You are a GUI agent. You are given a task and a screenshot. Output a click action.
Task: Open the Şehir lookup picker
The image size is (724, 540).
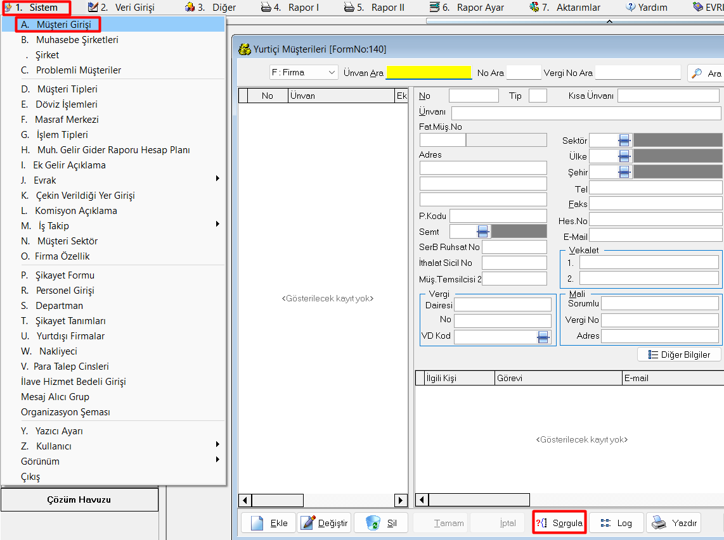(x=624, y=172)
